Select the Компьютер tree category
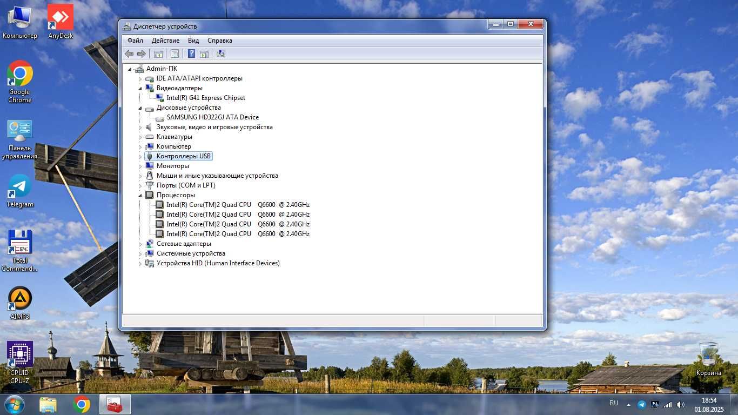Image resolution: width=738 pixels, height=415 pixels. (174, 146)
